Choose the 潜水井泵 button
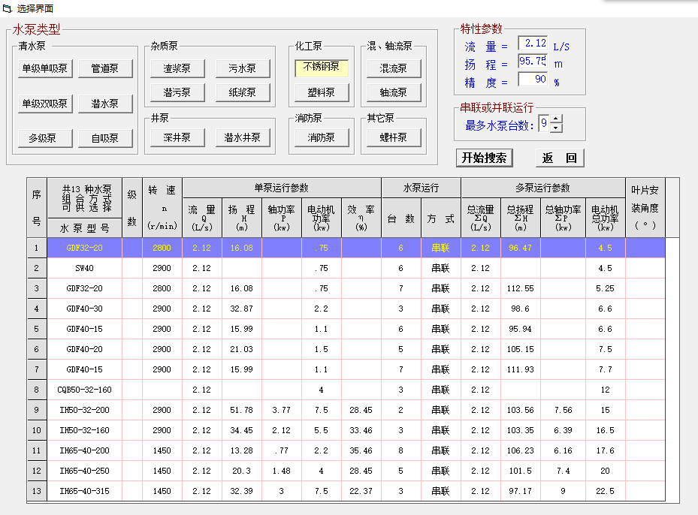This screenshot has height=515, width=698. (x=243, y=137)
